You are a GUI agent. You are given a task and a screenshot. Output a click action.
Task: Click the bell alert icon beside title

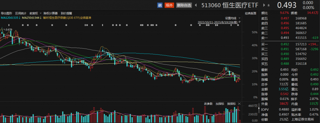tap(268, 5)
